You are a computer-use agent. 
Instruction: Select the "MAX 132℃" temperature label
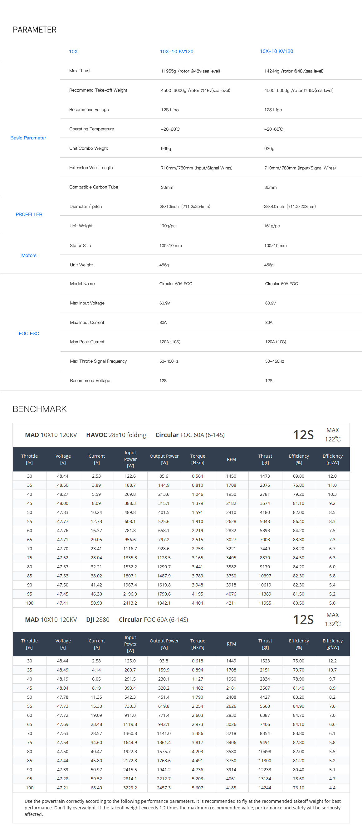pyautogui.click(x=333, y=619)
